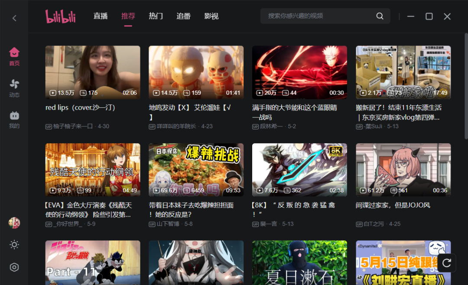Open settings hexagon icon in sidebar
The height and width of the screenshot is (285, 468).
coord(14,267)
